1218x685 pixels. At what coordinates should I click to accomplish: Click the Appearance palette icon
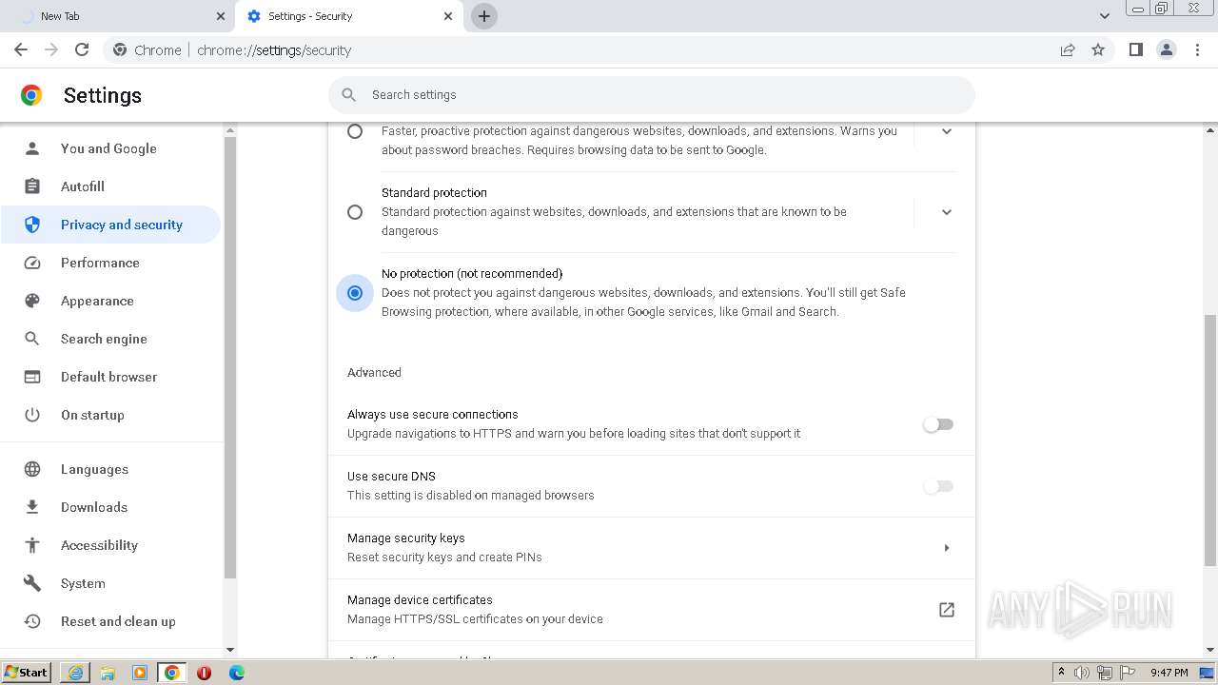[32, 301]
